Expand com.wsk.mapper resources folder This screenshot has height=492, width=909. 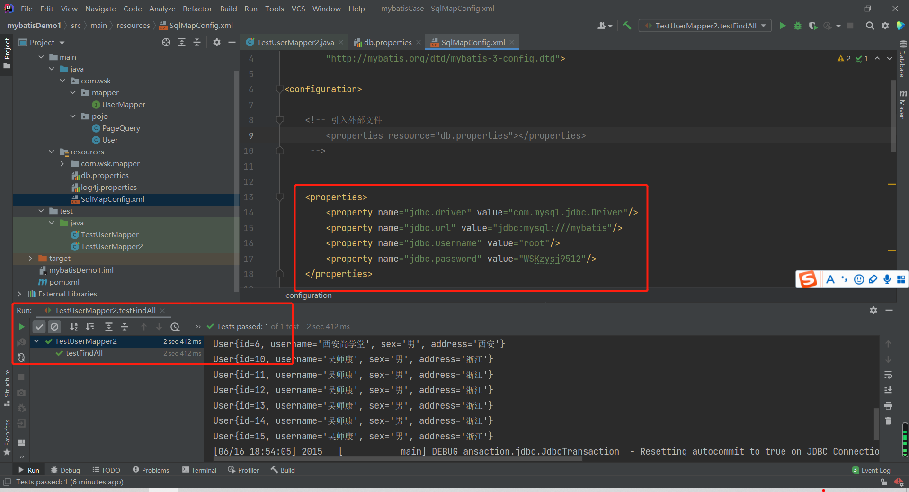pyautogui.click(x=62, y=163)
